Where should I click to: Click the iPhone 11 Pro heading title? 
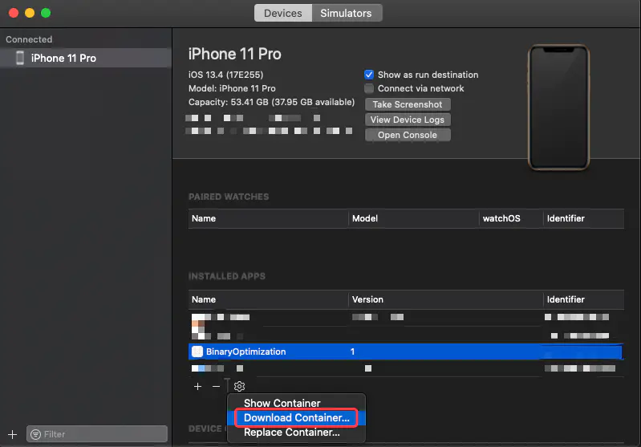(x=234, y=54)
